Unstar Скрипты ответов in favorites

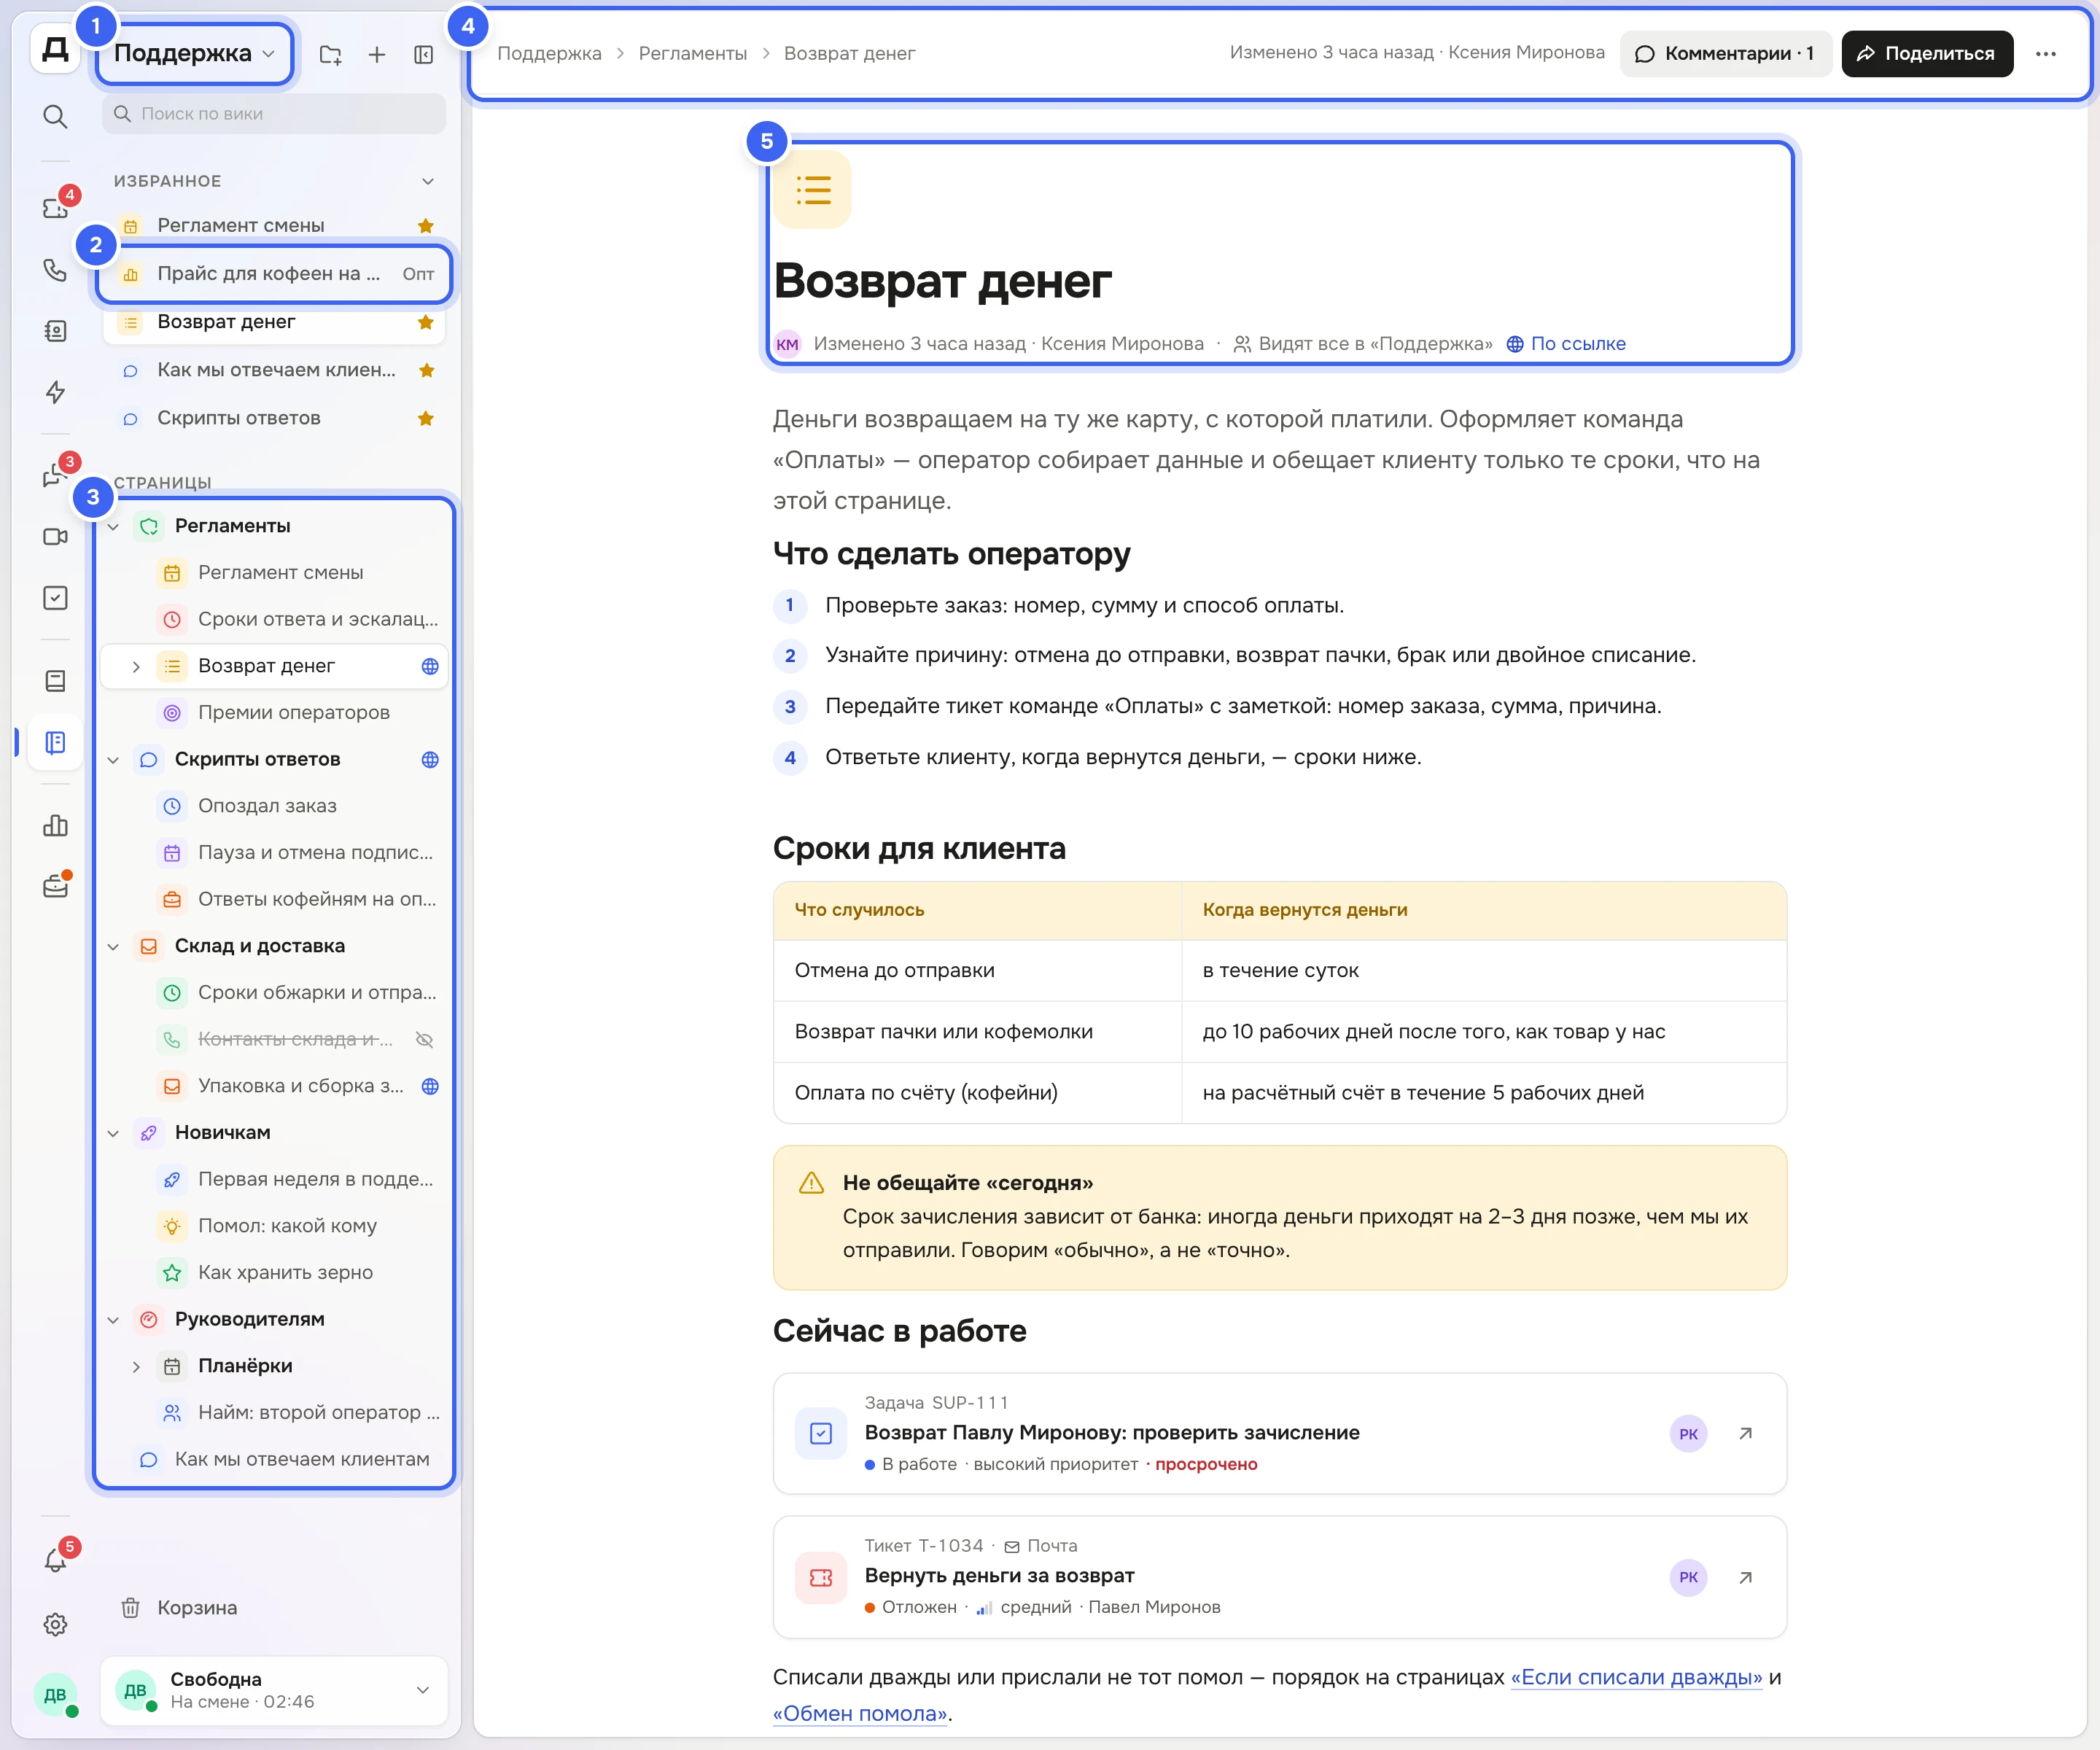click(426, 418)
